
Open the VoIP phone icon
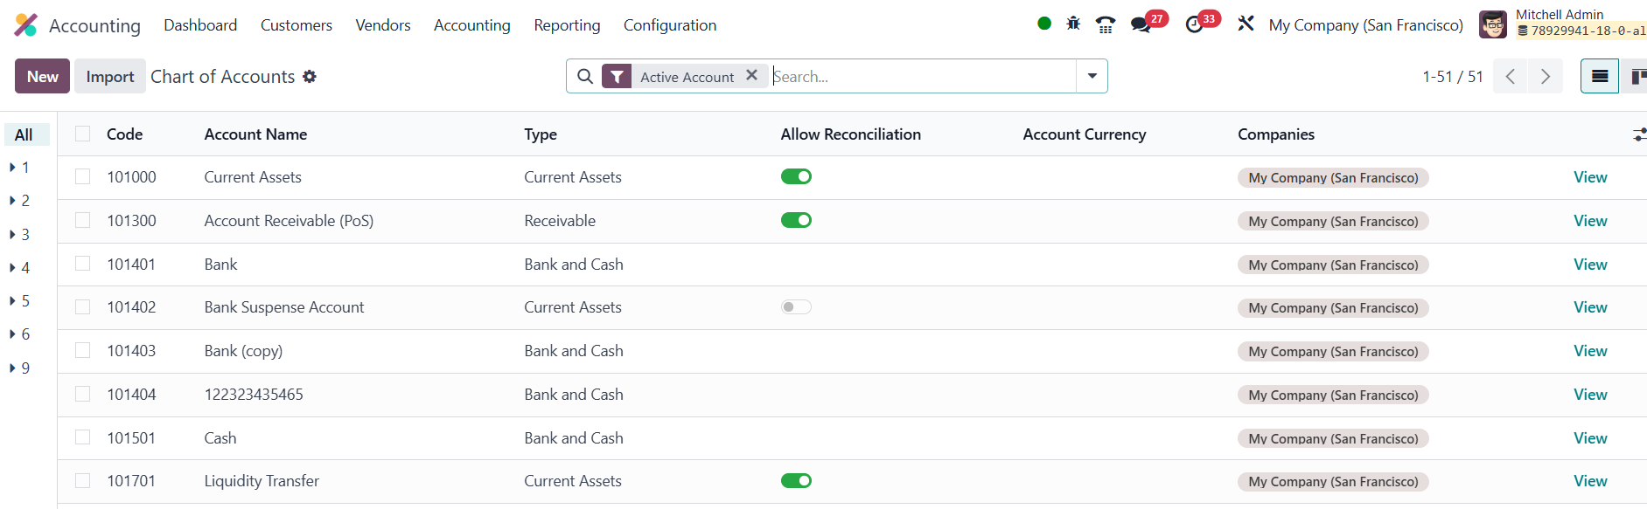click(1106, 24)
